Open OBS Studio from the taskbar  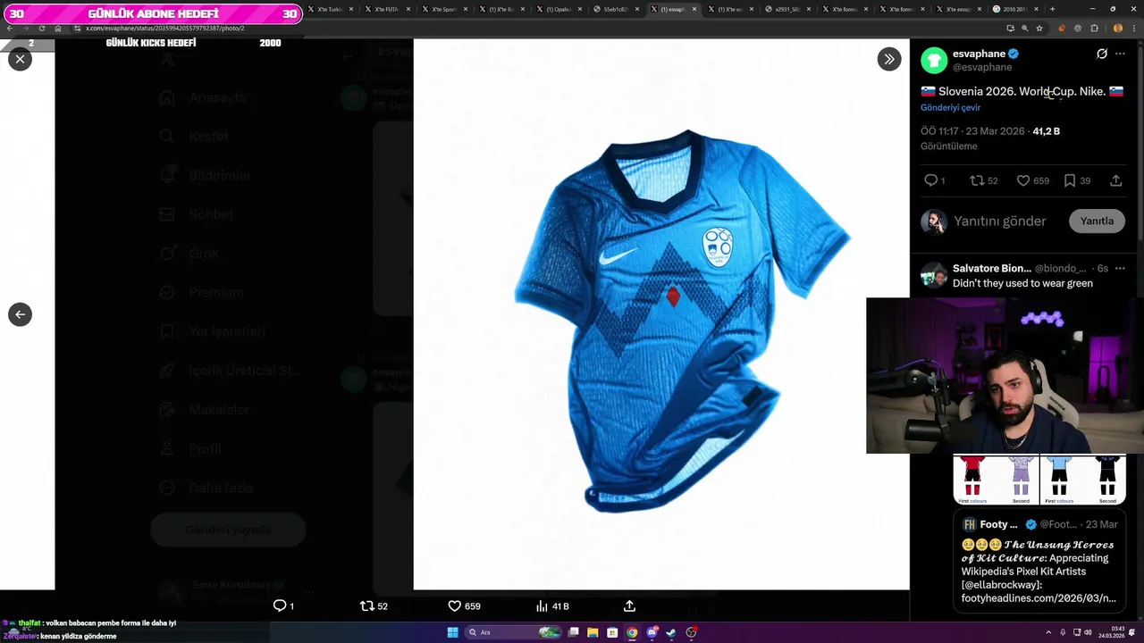[691, 632]
